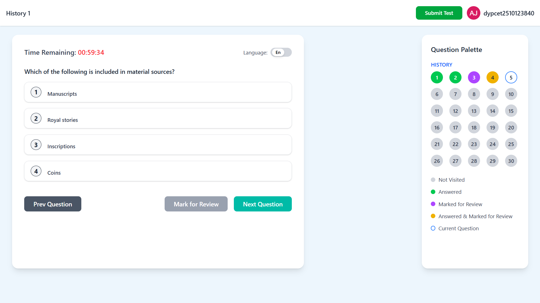Jump to question 30 bubble
The height and width of the screenshot is (303, 540).
click(x=511, y=161)
